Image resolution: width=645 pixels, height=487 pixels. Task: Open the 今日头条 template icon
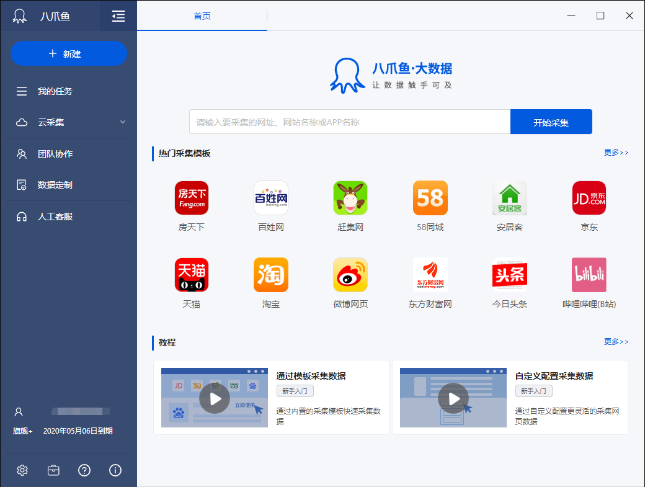[x=510, y=275]
